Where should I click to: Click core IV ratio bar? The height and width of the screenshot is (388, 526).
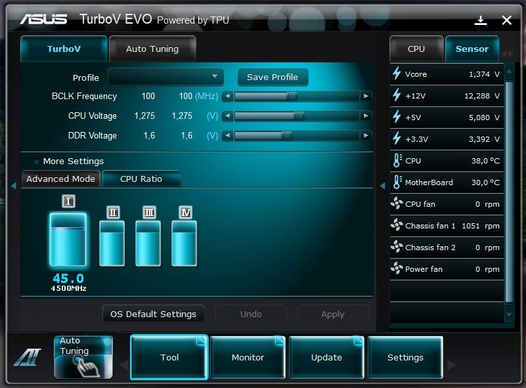click(x=184, y=244)
